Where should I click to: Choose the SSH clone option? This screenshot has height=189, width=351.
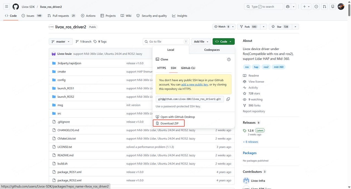pos(173,68)
